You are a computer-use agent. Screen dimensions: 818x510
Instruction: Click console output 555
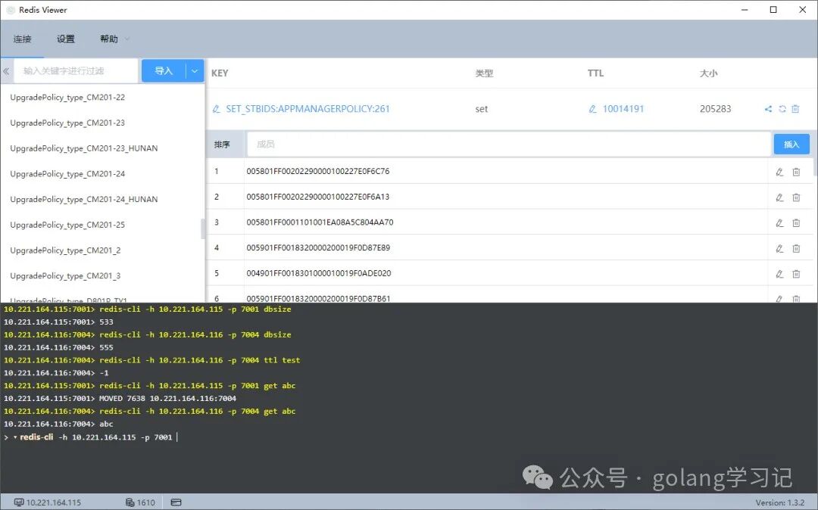click(106, 347)
